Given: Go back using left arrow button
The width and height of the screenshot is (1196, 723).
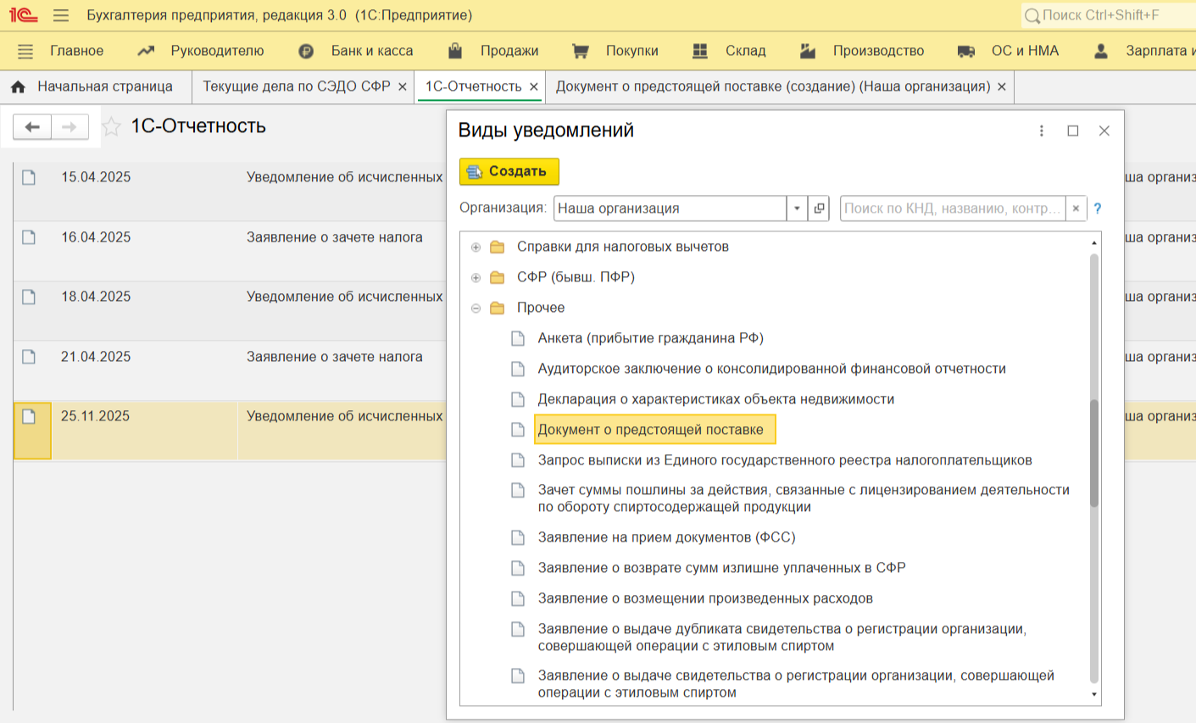Looking at the screenshot, I should click(x=32, y=127).
